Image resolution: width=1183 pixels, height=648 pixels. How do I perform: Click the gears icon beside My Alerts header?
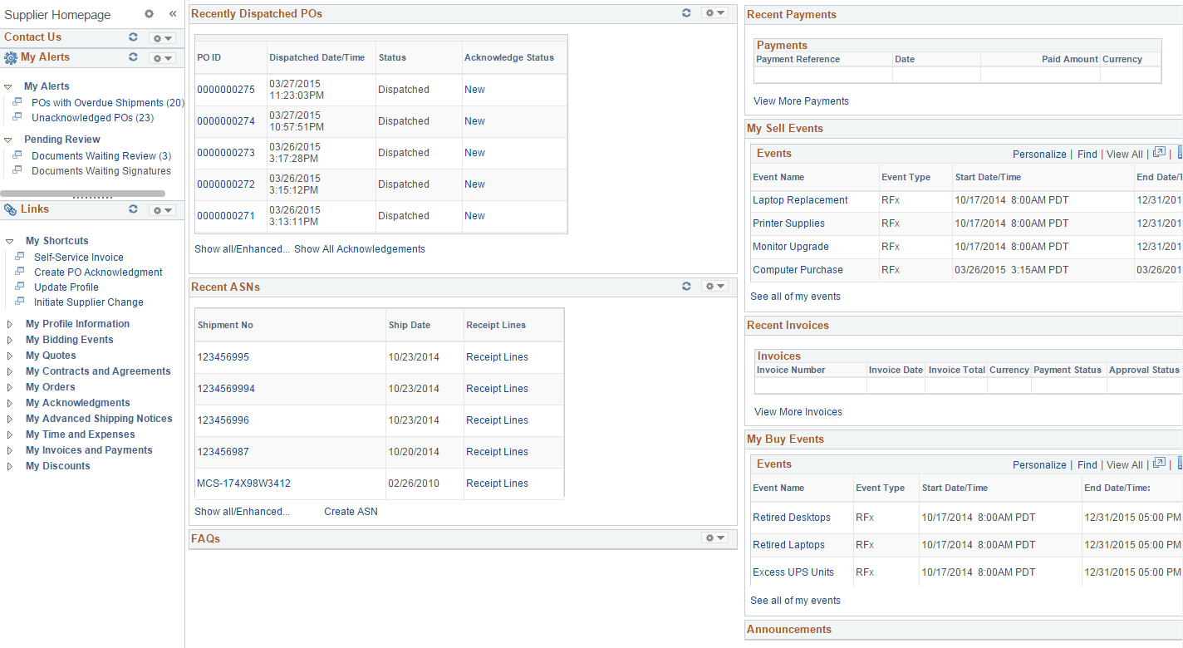11,57
